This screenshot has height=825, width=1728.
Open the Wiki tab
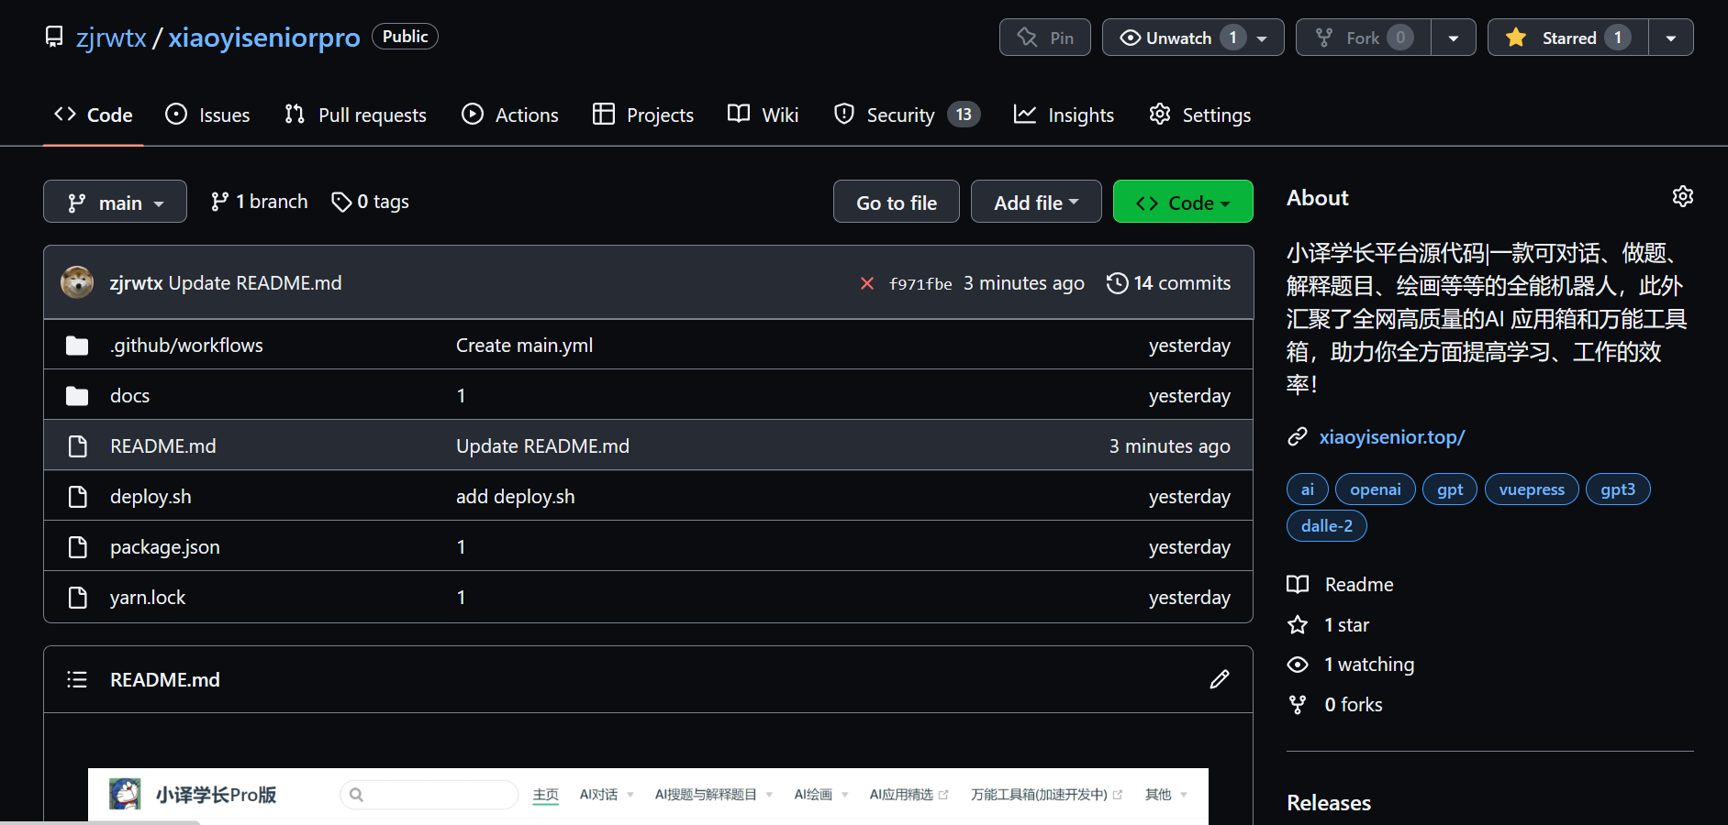(763, 115)
